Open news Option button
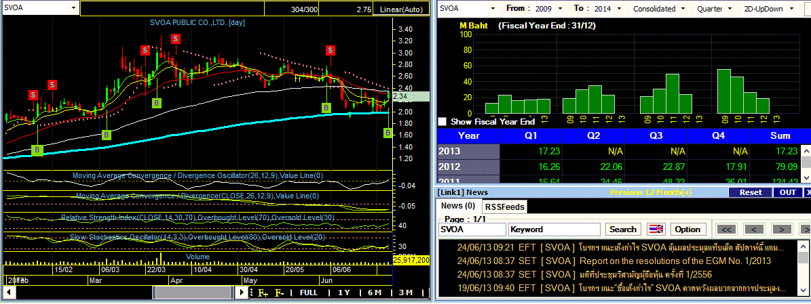 (687, 229)
